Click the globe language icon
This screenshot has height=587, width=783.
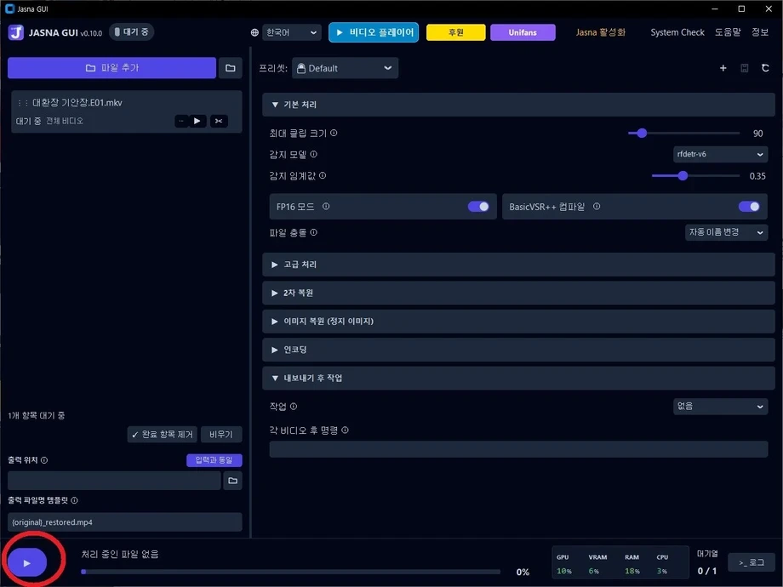click(254, 32)
